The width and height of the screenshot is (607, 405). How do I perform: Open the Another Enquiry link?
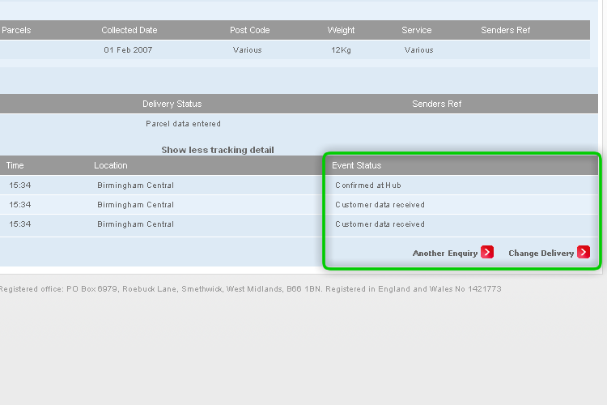coord(445,253)
